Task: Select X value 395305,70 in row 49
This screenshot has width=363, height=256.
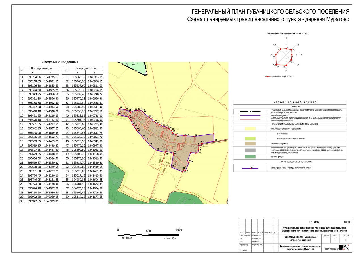Action: point(79,154)
